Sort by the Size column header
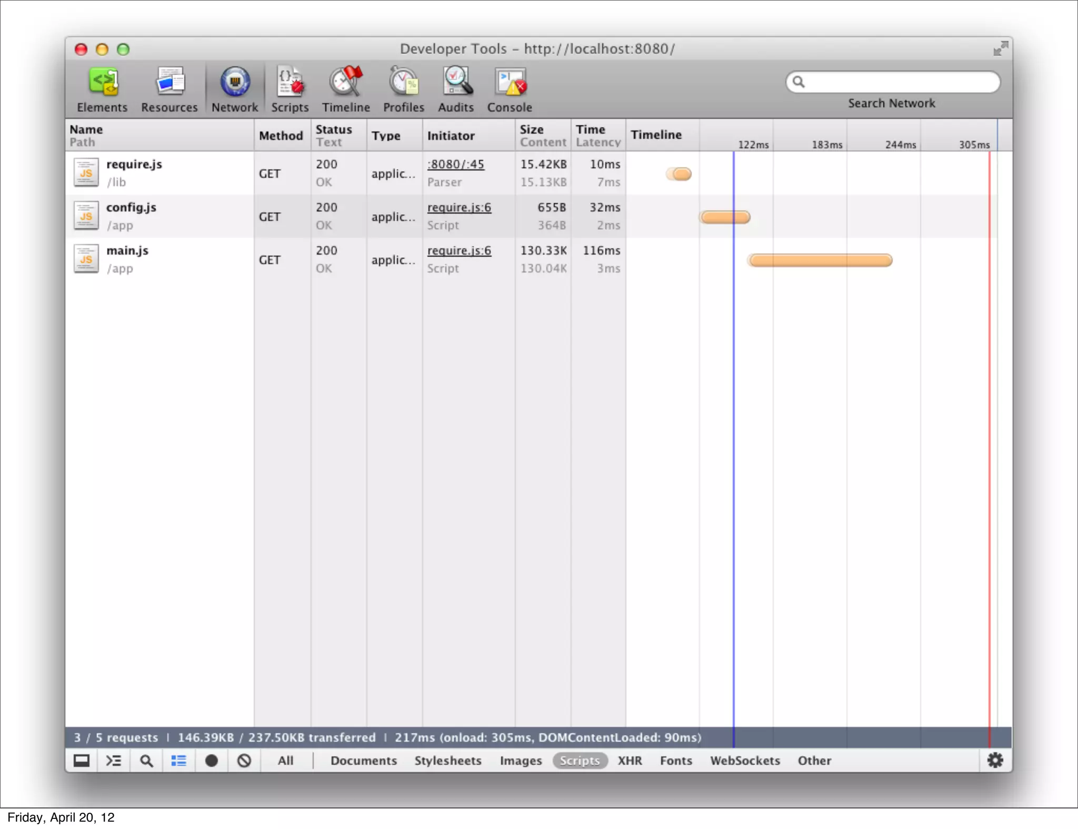The width and height of the screenshot is (1078, 829). 532,129
